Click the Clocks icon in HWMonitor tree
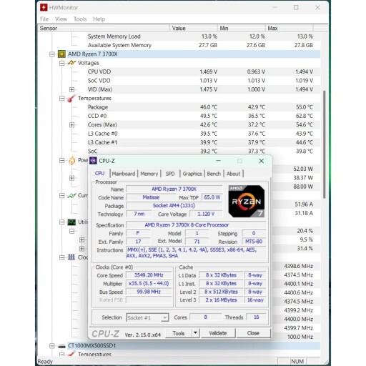The width and height of the screenshot is (366, 366). click(71, 257)
